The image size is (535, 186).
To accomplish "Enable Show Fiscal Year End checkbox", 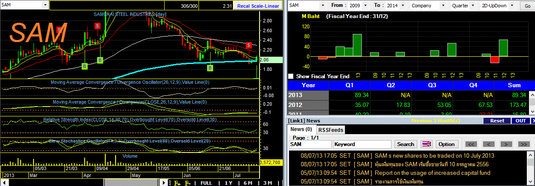I will point(291,76).
